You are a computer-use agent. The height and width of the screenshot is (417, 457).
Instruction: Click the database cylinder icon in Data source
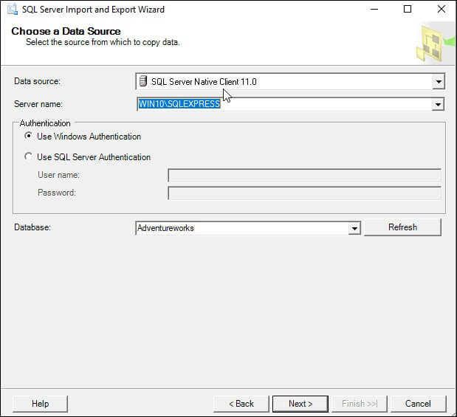[142, 81]
